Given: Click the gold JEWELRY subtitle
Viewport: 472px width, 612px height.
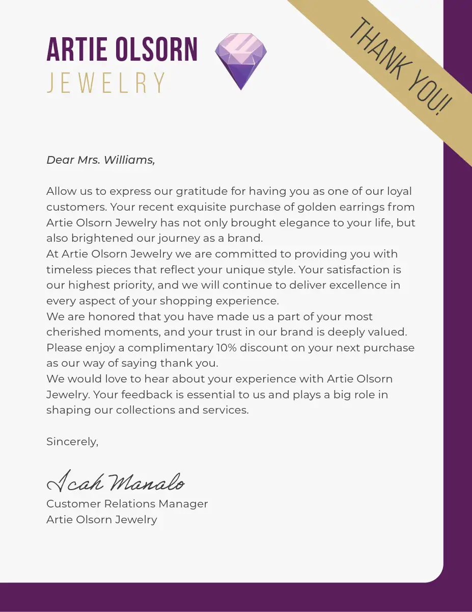Looking at the screenshot, I should tap(106, 83).
